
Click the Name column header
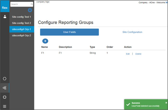(x=45, y=47)
